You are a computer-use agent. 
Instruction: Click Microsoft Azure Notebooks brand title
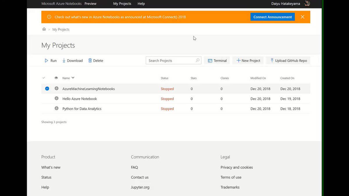tap(62, 4)
